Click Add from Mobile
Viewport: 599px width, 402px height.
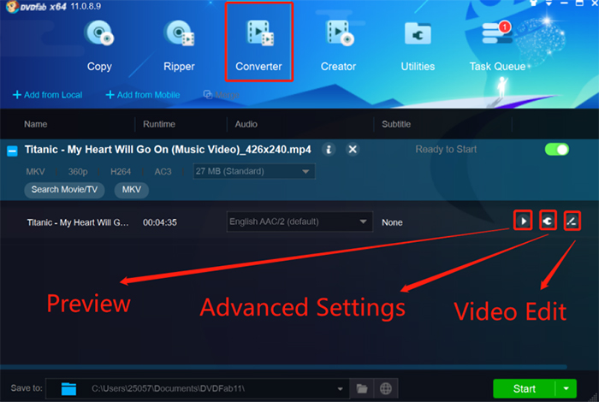(143, 95)
